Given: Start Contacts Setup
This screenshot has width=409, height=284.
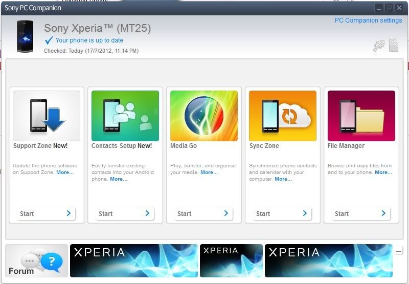Looking at the screenshot, I should click(x=125, y=213).
